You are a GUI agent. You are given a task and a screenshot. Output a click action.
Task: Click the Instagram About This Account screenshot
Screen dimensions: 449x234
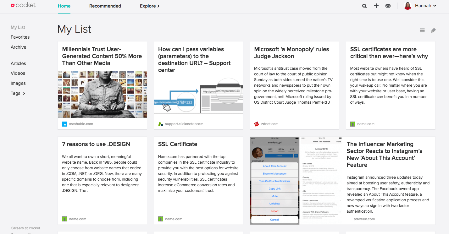[296, 181]
